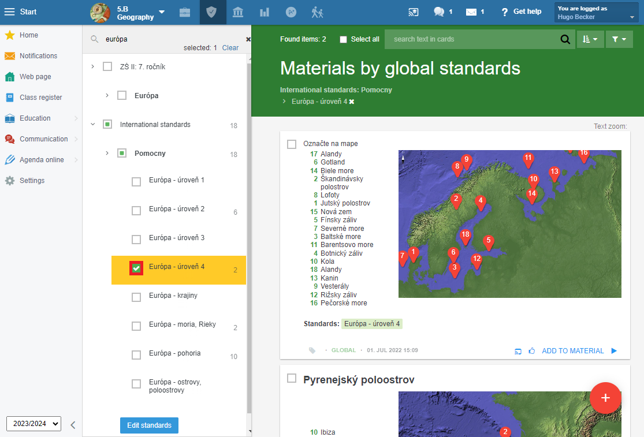The height and width of the screenshot is (437, 644).
Task: Collapse the left sidebar with arrow
Action: 73,425
